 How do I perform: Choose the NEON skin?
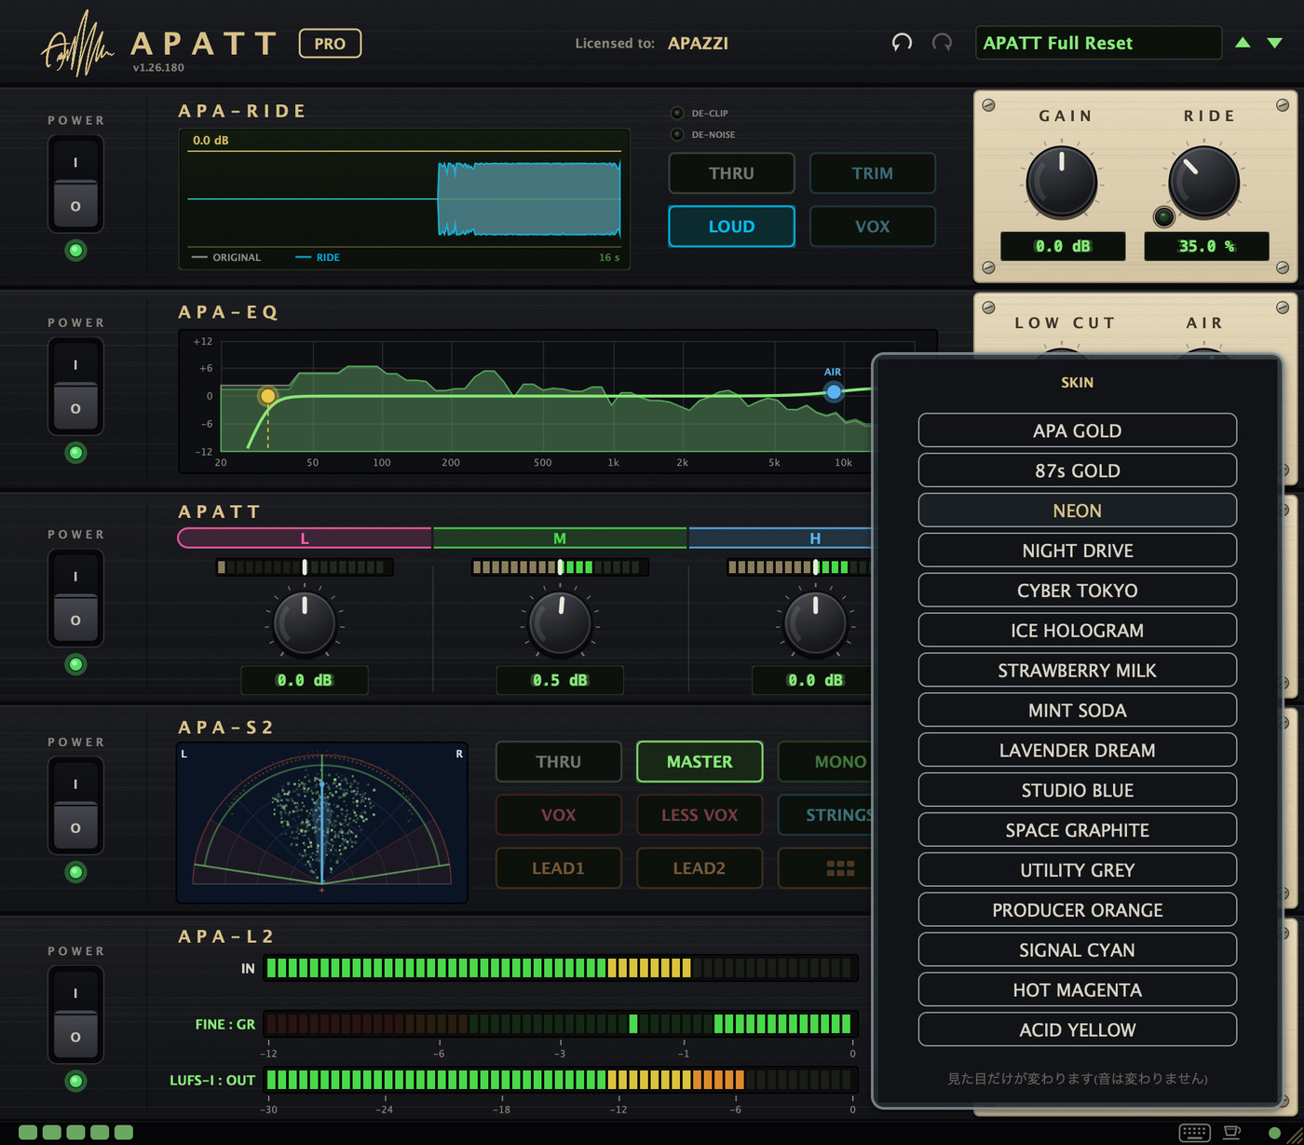click(x=1078, y=511)
